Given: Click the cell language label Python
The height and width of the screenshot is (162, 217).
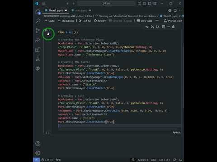Looking at the screenshot, I should click(x=176, y=132).
